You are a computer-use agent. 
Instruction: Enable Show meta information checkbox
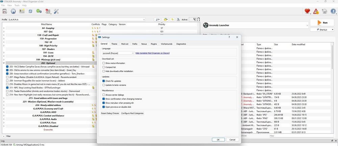click(x=104, y=63)
